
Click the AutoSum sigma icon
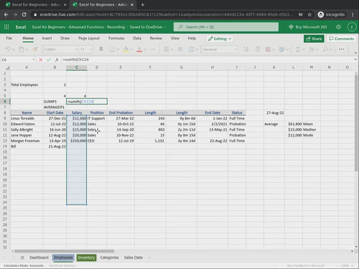tap(298, 49)
